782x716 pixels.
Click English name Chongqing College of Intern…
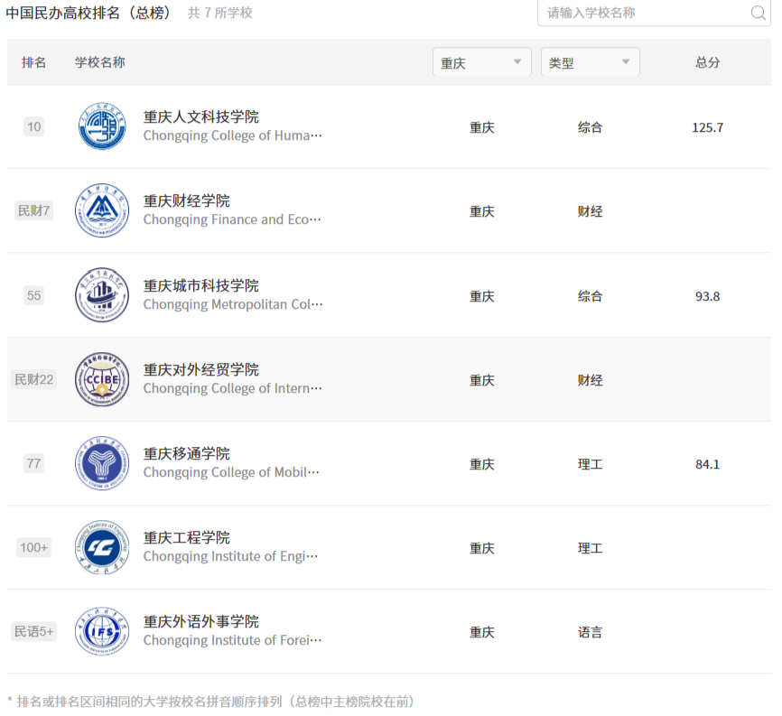click(x=233, y=388)
